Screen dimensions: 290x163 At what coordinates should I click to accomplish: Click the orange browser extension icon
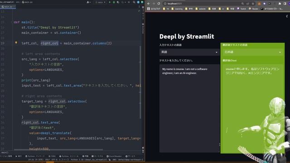pyautogui.click(x=259, y=4)
